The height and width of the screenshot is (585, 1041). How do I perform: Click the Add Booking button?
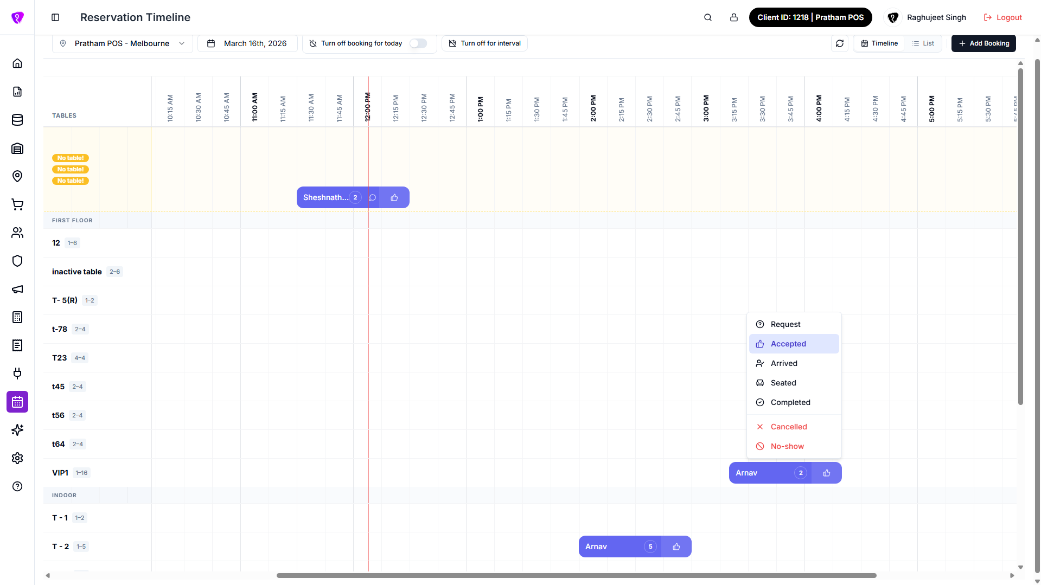[x=983, y=43]
